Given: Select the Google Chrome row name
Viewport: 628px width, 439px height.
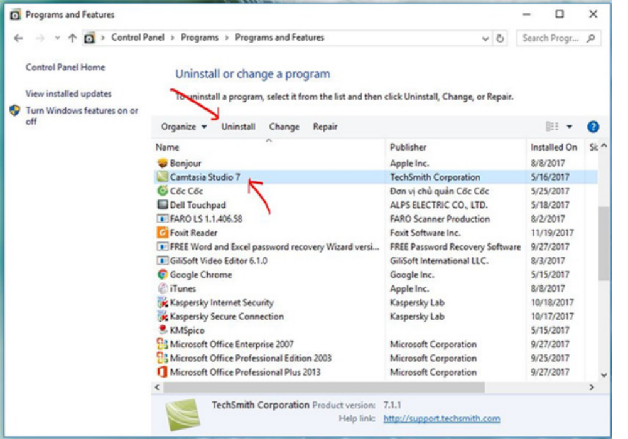Looking at the screenshot, I should coord(201,275).
